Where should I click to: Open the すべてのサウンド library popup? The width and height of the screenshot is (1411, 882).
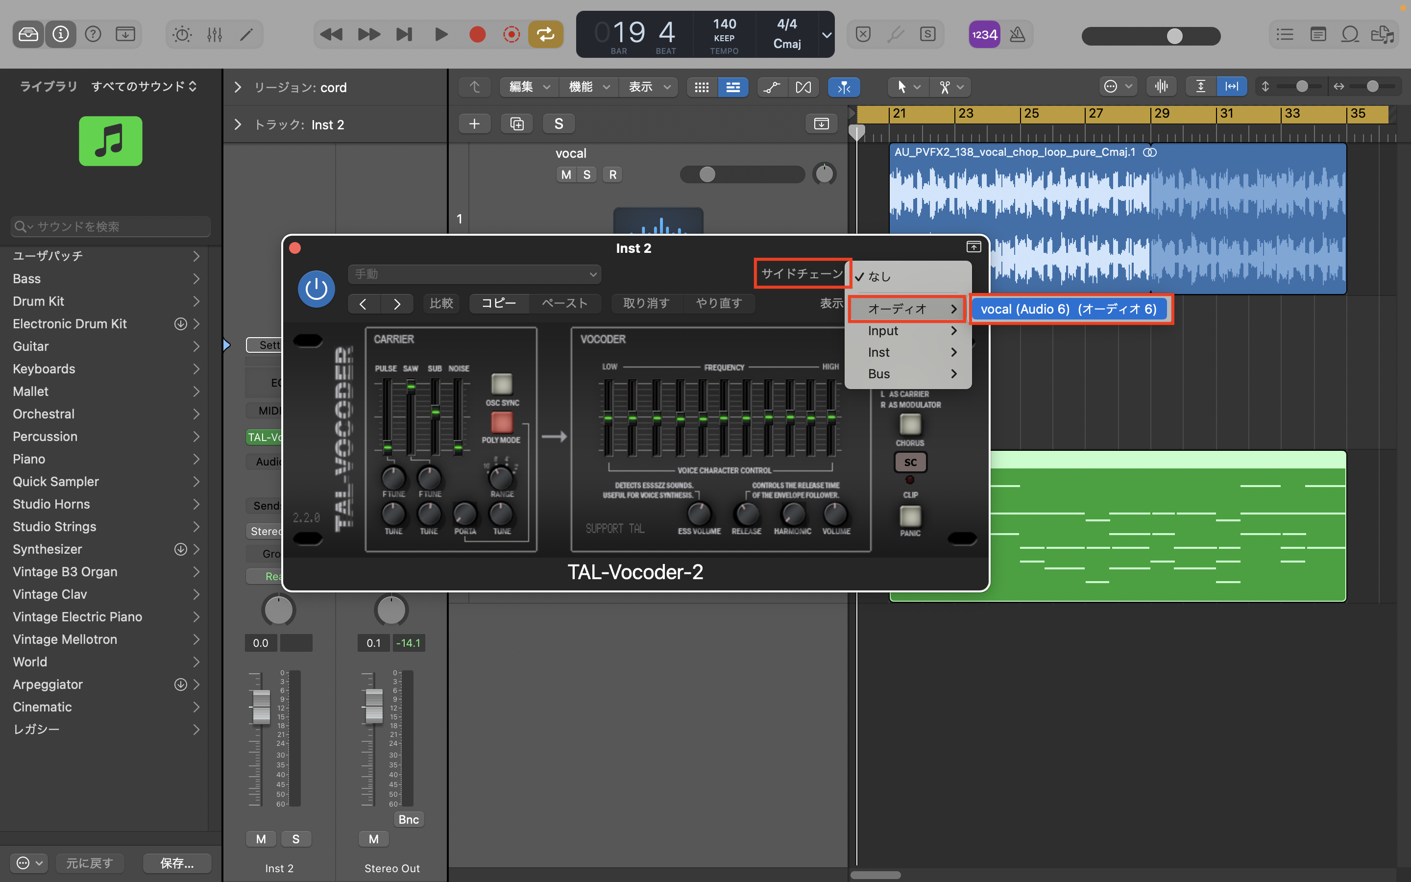tap(144, 86)
